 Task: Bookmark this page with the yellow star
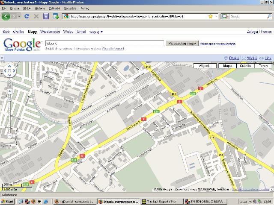(x=211, y=16)
